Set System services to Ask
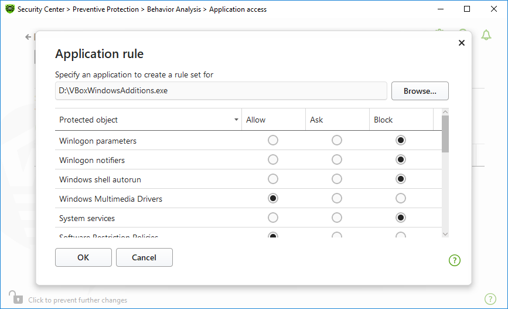This screenshot has height=309, width=508. click(x=336, y=218)
